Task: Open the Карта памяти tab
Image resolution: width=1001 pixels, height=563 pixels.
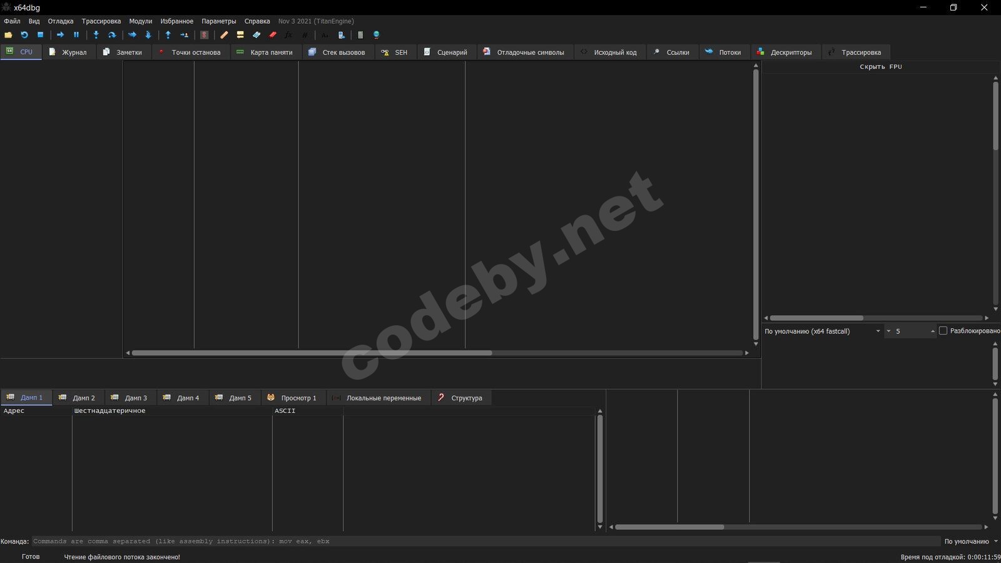Action: (x=266, y=52)
